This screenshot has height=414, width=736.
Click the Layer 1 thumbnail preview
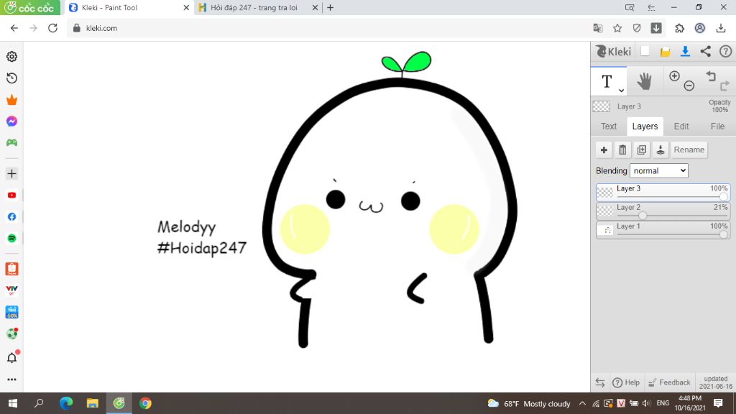pyautogui.click(x=605, y=229)
